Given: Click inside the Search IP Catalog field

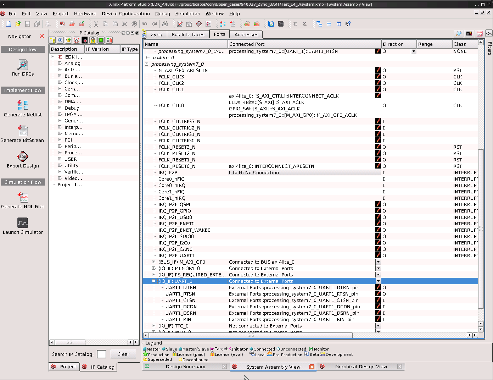Looking at the screenshot, I should click(x=101, y=354).
